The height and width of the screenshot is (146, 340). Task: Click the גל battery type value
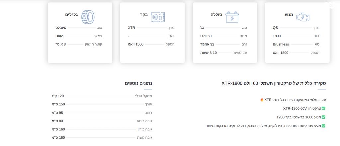point(202,28)
